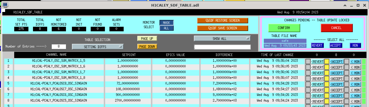Select ALL in Monitor Select
Image resolution: width=369 pixels, height=107 pixels.
coord(166,28)
